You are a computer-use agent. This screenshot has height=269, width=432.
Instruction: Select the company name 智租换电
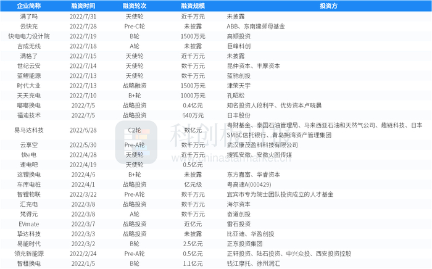[29, 264]
